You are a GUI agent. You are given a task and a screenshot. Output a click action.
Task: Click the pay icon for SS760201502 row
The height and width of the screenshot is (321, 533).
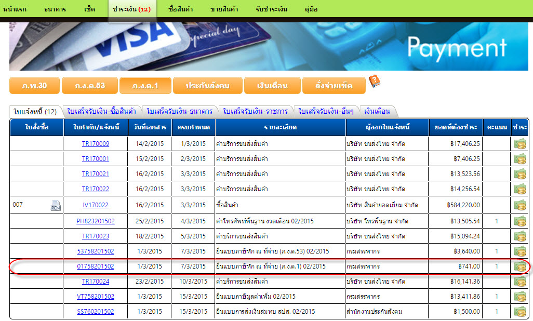point(520,312)
